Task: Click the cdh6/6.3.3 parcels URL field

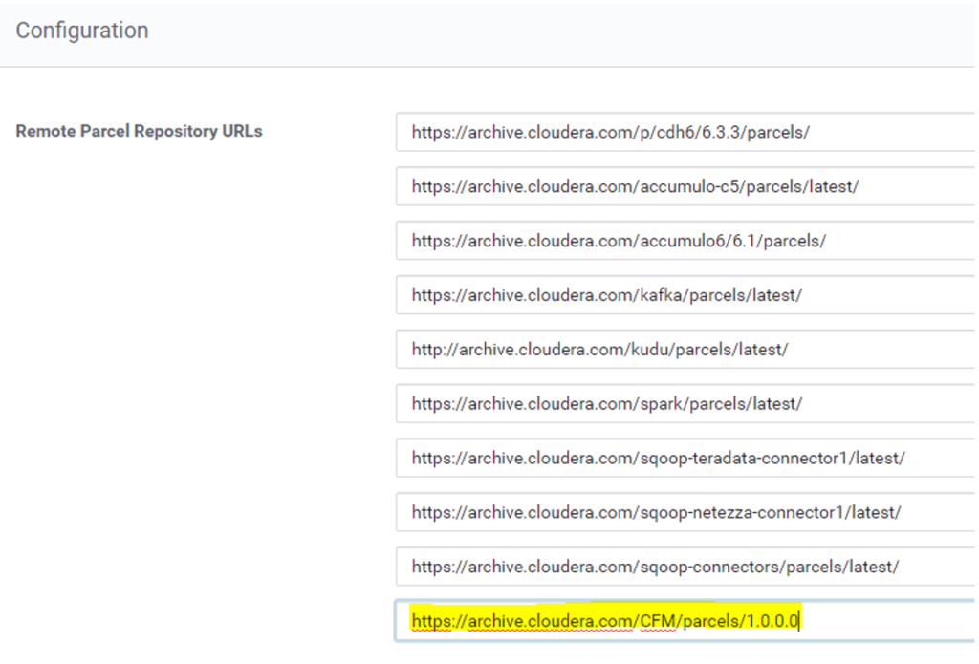Action: point(685,132)
